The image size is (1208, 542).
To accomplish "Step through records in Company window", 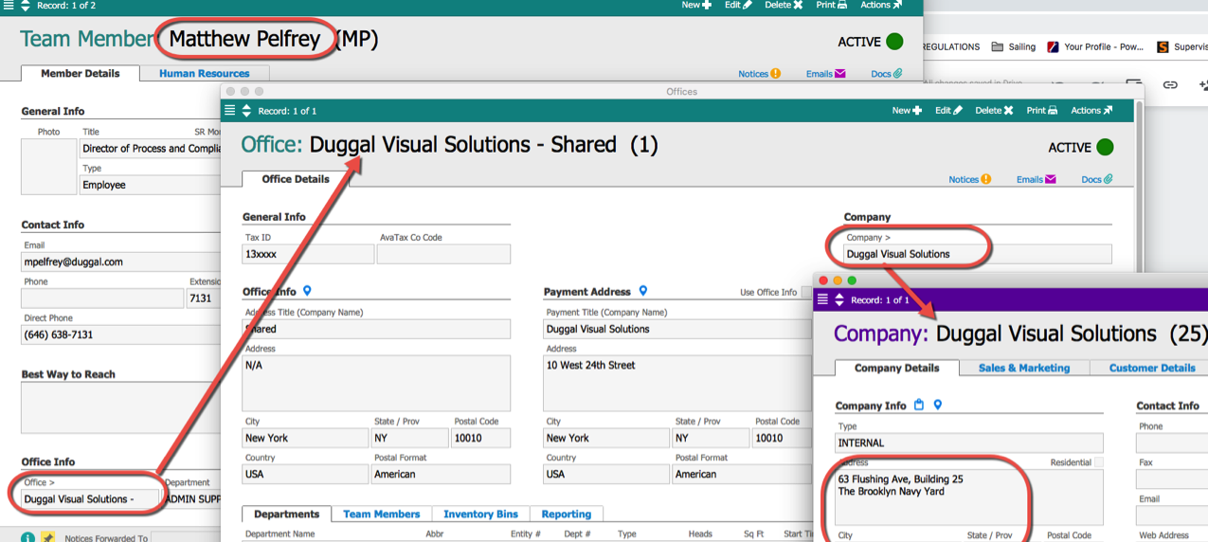I will [839, 299].
